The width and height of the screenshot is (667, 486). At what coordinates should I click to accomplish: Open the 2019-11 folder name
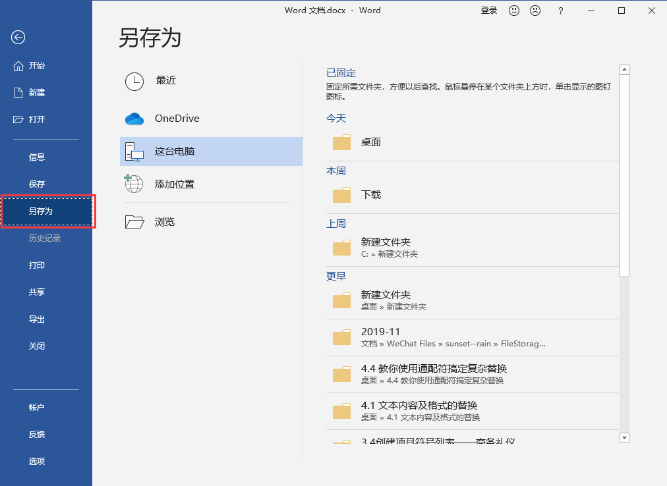(x=381, y=332)
